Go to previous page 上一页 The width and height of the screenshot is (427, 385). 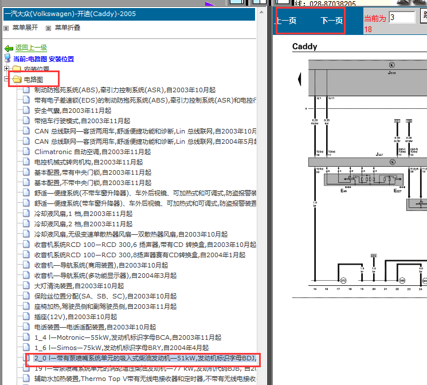(286, 21)
